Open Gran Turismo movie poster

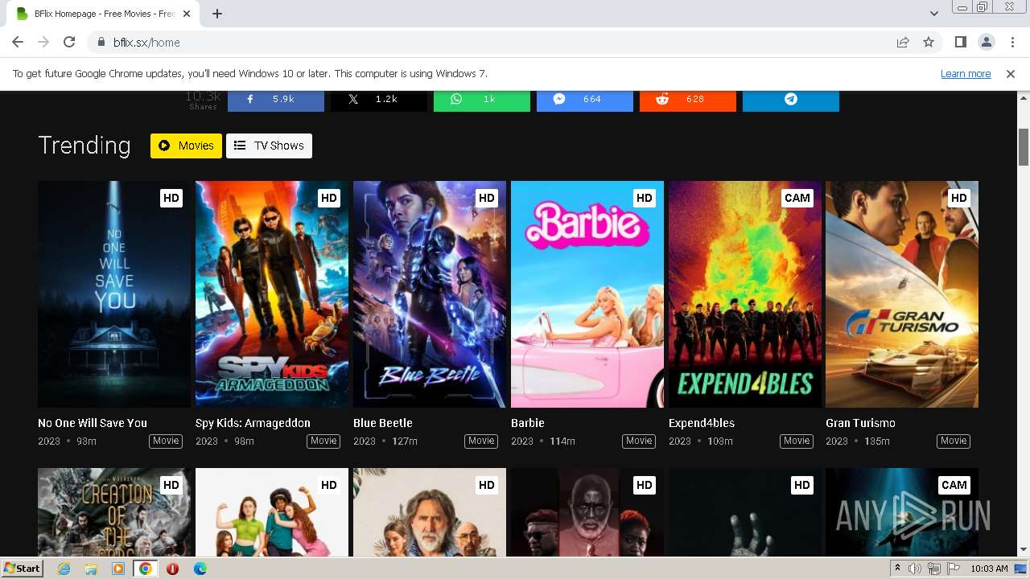point(902,294)
